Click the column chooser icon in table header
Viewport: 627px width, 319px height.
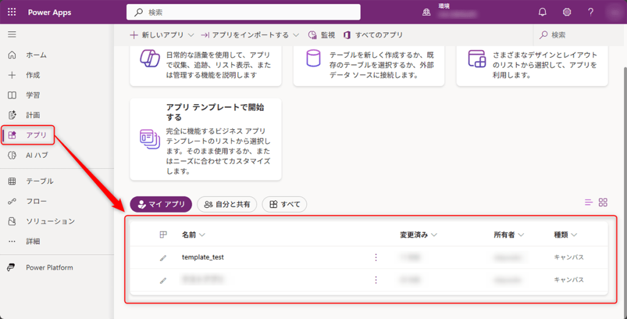pyautogui.click(x=163, y=235)
